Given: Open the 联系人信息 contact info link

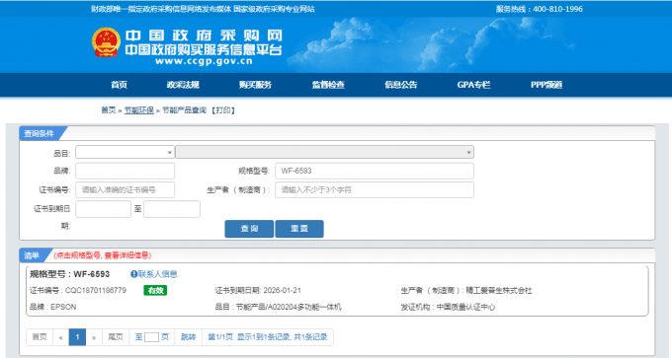Looking at the screenshot, I should click(158, 274).
